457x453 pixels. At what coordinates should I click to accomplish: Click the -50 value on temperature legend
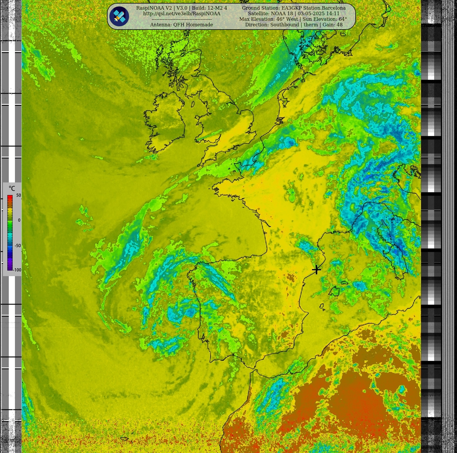18,246
